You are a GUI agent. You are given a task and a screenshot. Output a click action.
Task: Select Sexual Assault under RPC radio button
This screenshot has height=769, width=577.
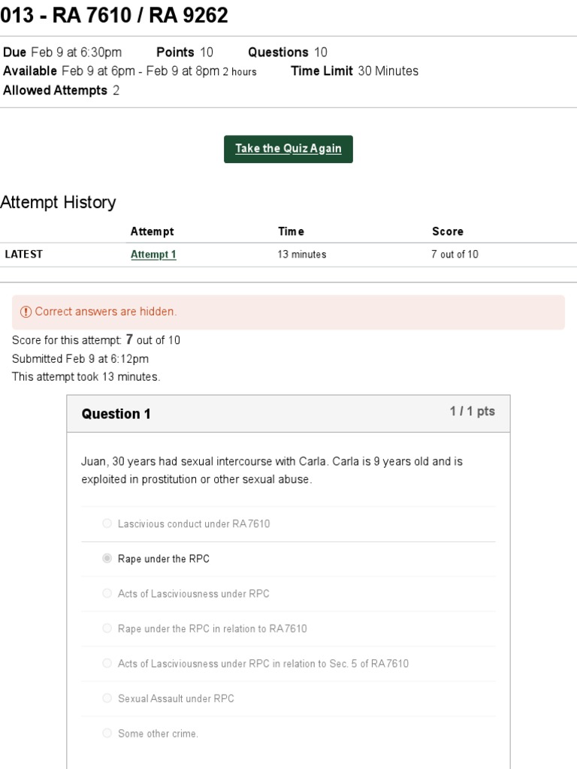107,698
